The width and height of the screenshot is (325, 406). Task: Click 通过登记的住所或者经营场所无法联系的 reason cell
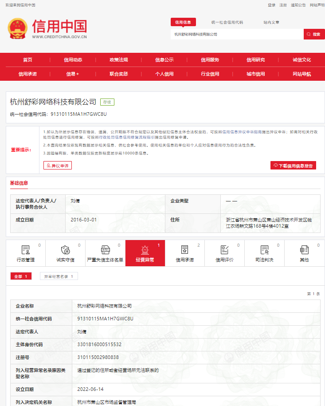click(x=118, y=370)
